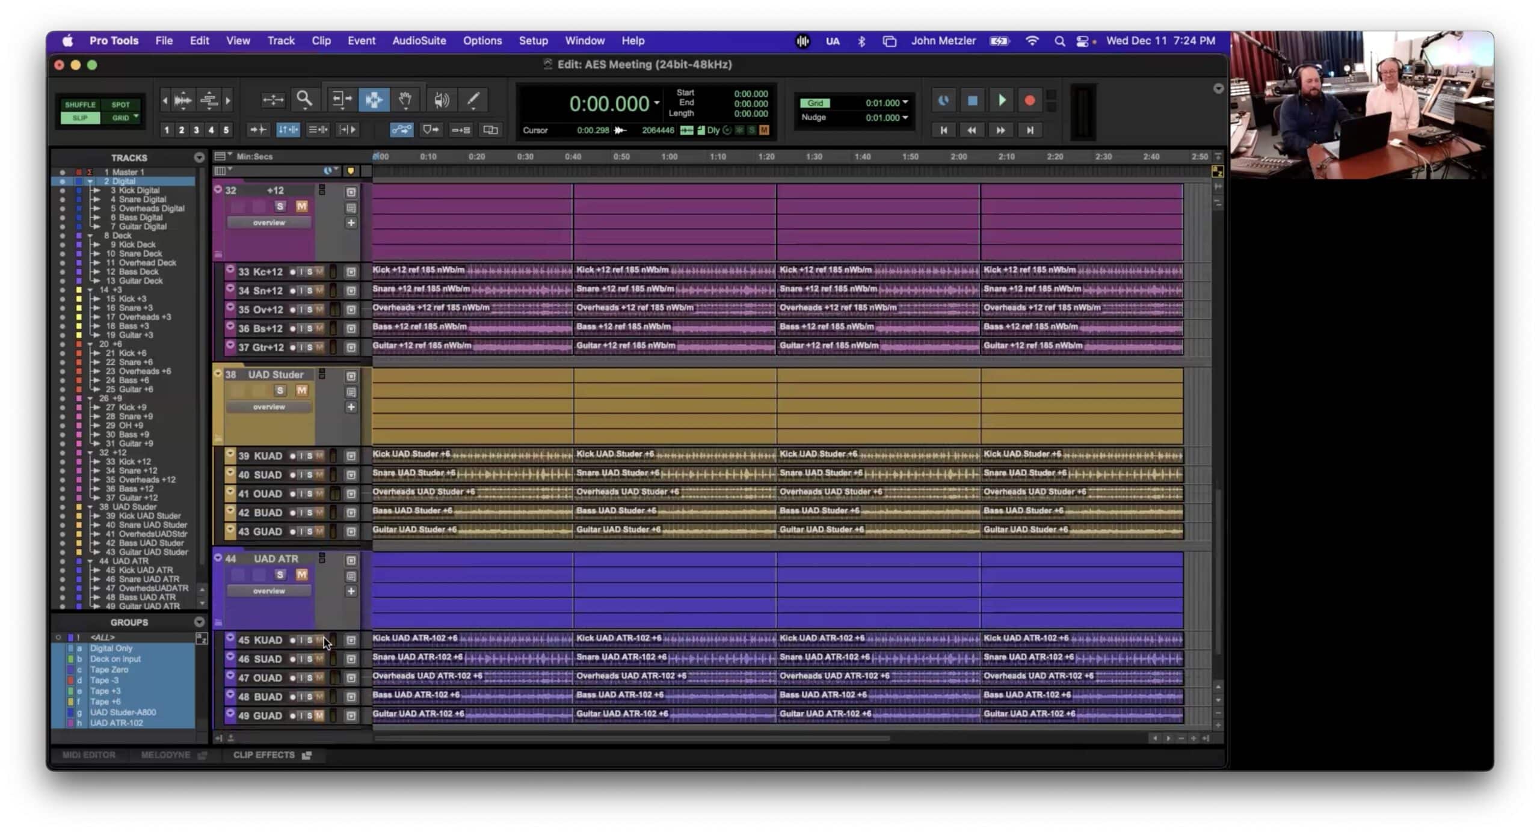Toggle Insertion Follows Playback icon
1540x832 pixels.
click(x=348, y=130)
